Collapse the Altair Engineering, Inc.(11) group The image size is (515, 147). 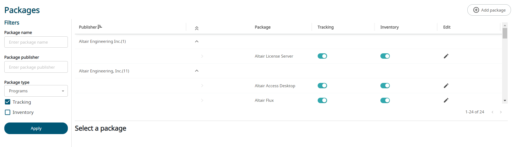(x=197, y=71)
